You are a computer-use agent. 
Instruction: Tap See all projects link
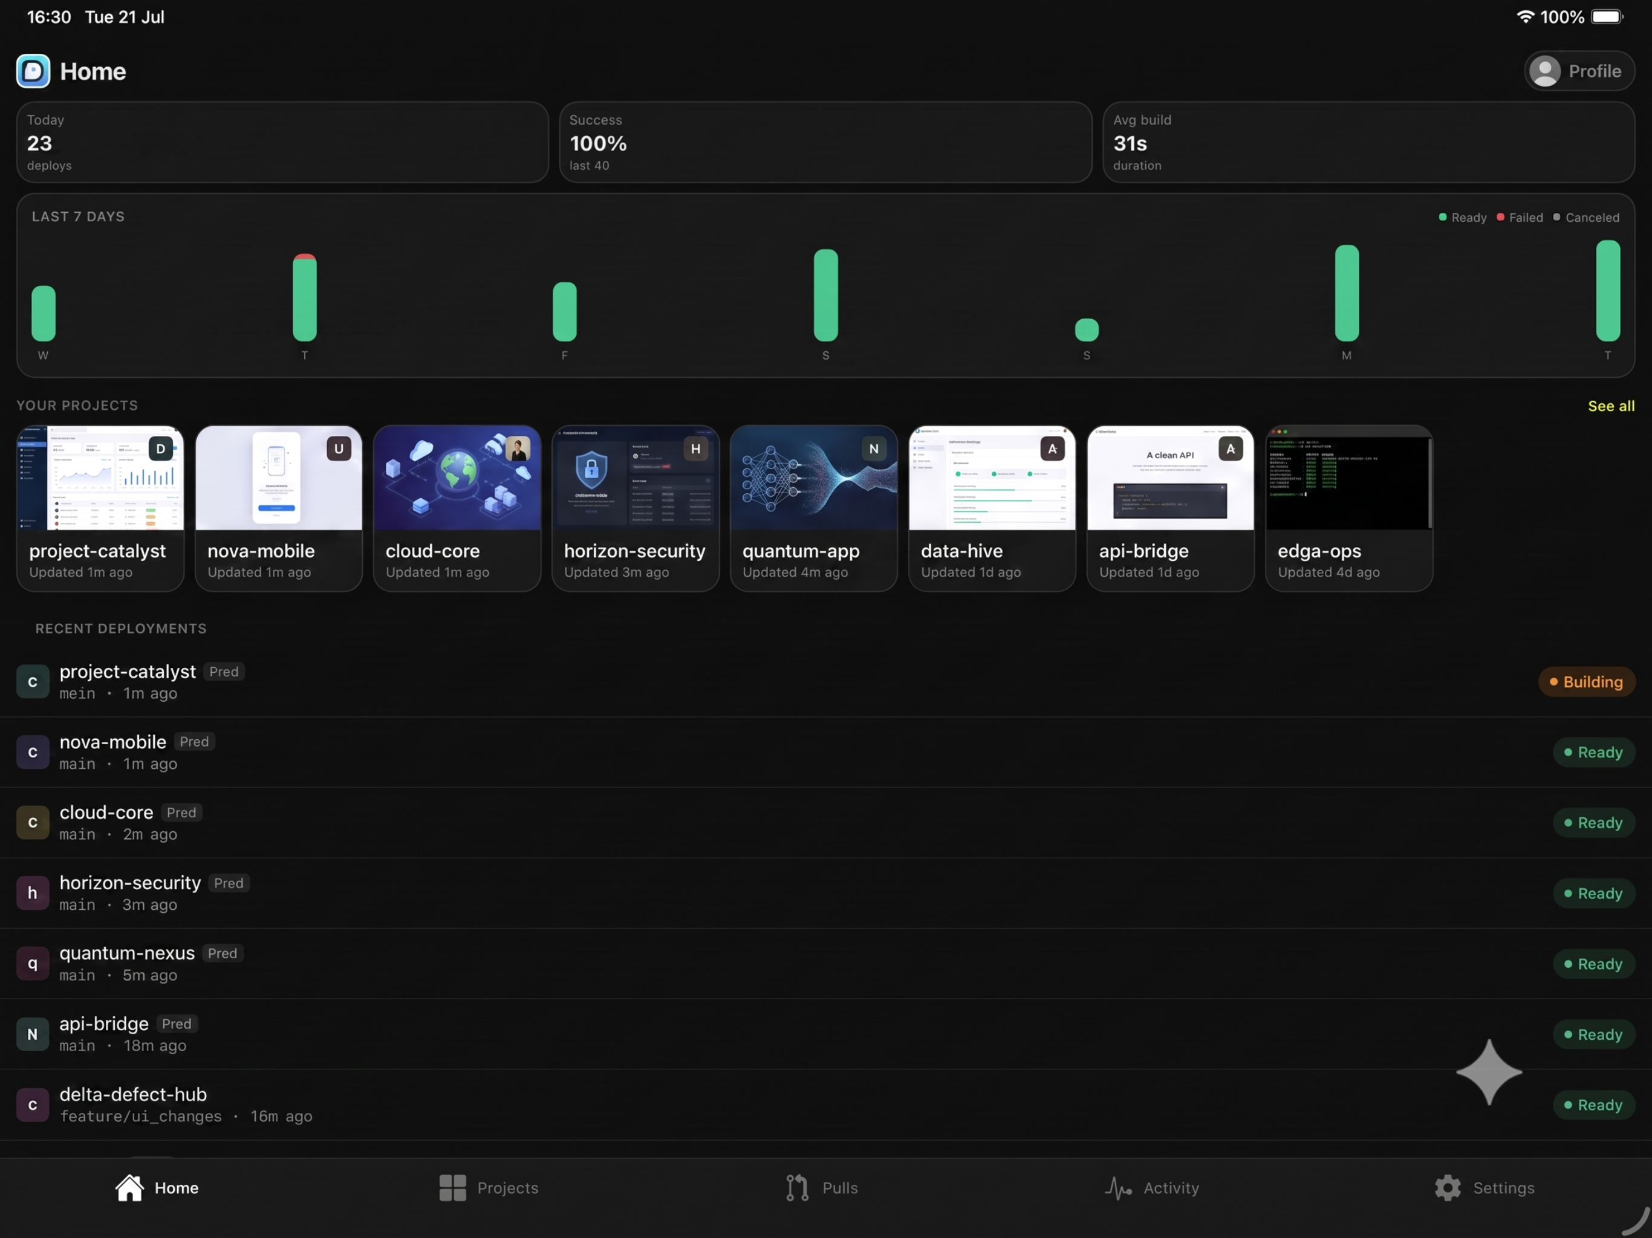1611,406
